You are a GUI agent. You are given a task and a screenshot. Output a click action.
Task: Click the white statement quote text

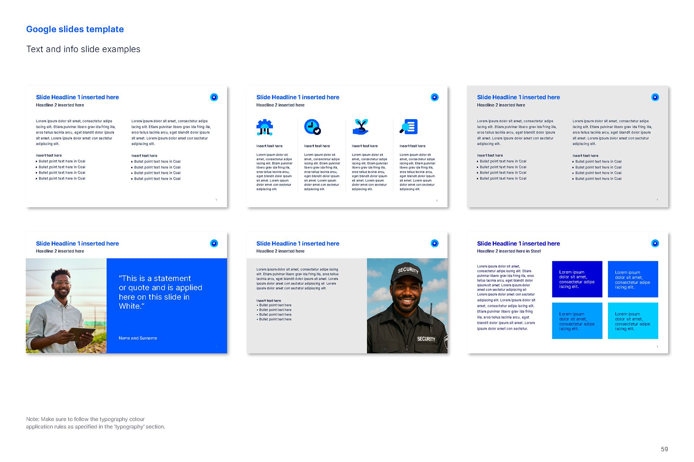coord(160,292)
